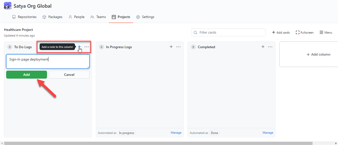The width and height of the screenshot is (338, 145).
Task: Manage automation for Completed column
Action: pyautogui.click(x=268, y=133)
